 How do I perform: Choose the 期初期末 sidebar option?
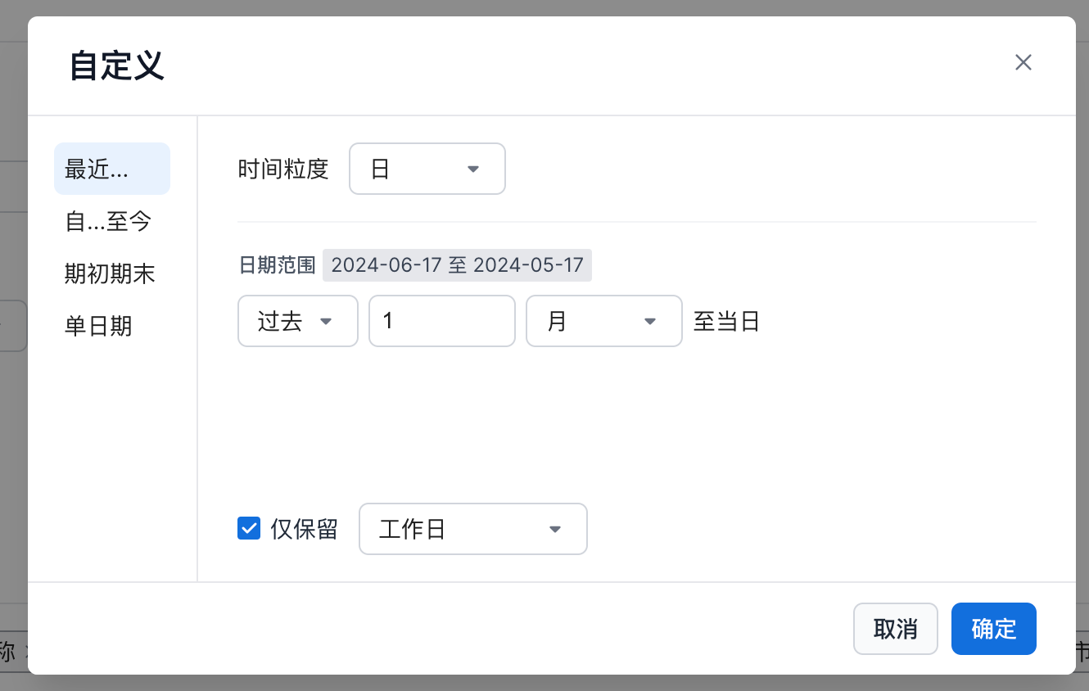pos(110,273)
